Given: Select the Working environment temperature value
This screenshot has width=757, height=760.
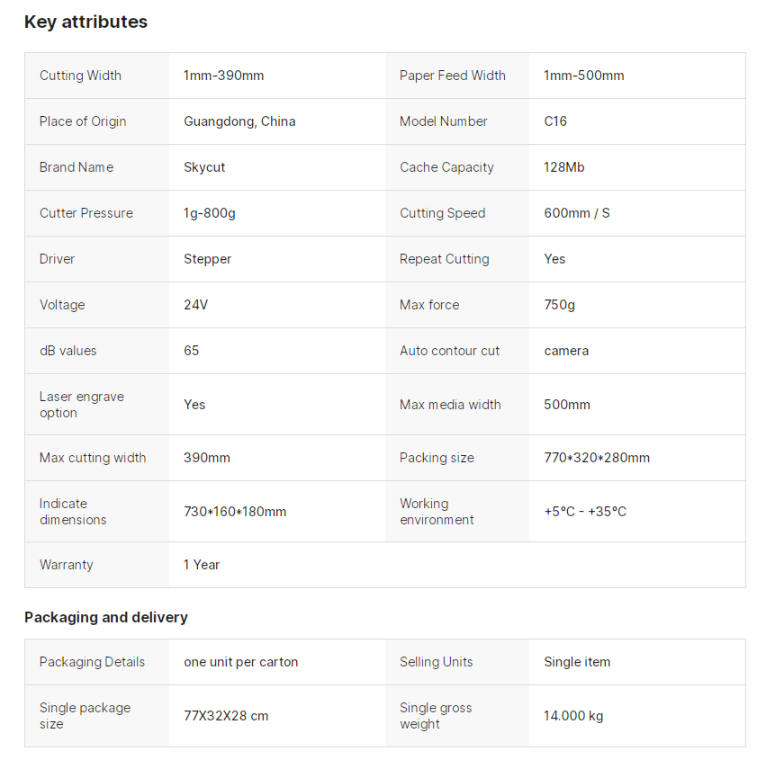Looking at the screenshot, I should (x=585, y=512).
